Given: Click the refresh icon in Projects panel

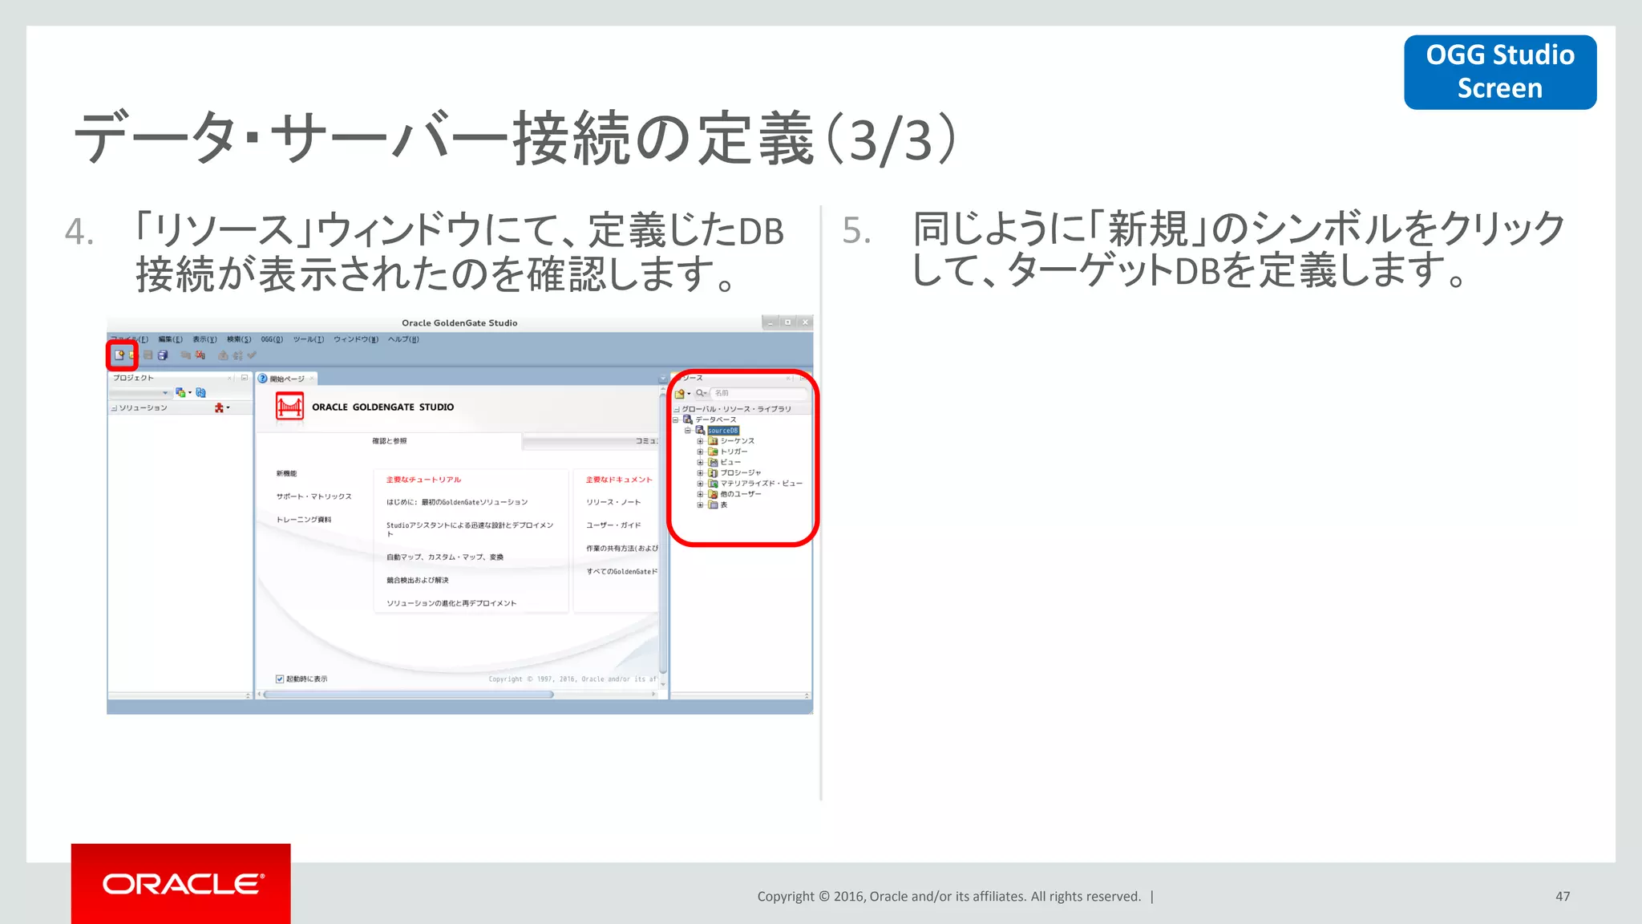Looking at the screenshot, I should point(201,392).
